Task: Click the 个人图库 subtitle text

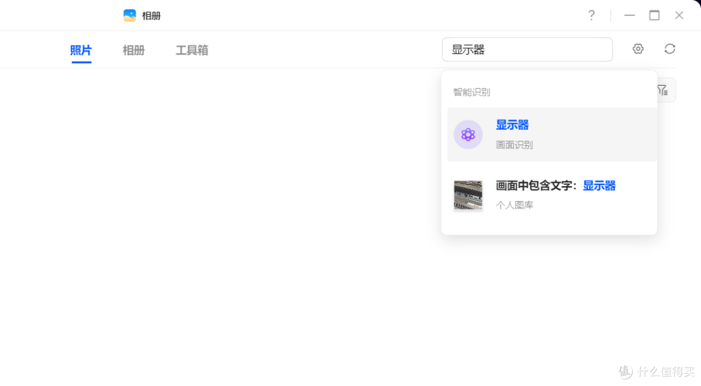Action: tap(515, 205)
